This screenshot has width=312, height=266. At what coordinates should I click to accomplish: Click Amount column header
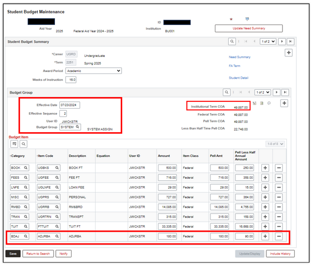(164, 156)
